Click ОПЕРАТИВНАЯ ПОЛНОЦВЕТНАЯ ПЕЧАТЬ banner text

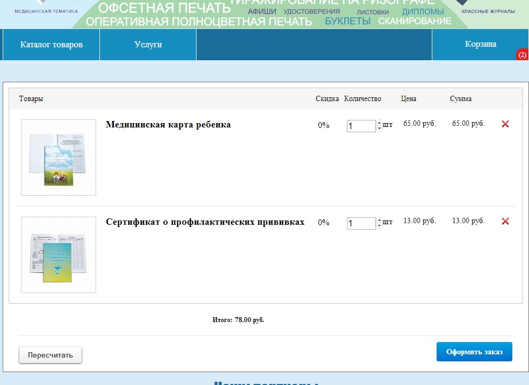pyautogui.click(x=199, y=22)
